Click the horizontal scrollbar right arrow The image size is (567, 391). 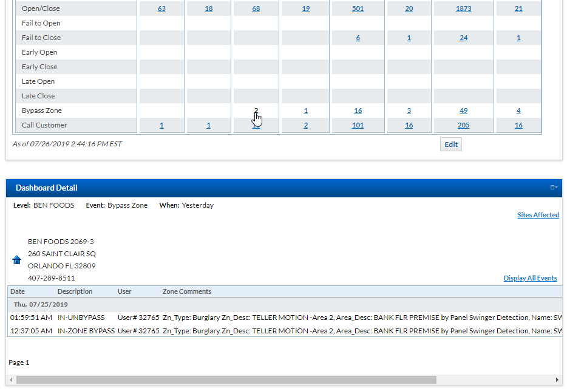(557, 380)
